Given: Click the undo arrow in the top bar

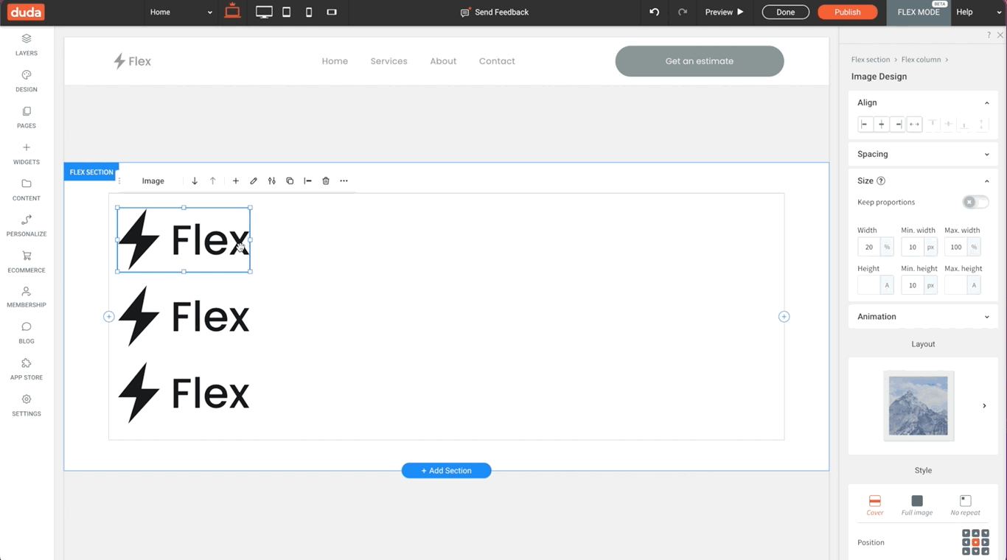Looking at the screenshot, I should tap(653, 12).
